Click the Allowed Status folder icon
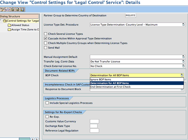Screen dimensions: 188x140 click(9, 25)
